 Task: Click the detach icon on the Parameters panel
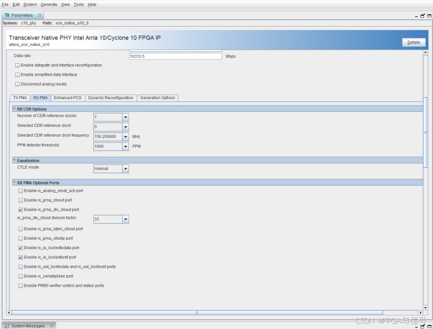422,16
